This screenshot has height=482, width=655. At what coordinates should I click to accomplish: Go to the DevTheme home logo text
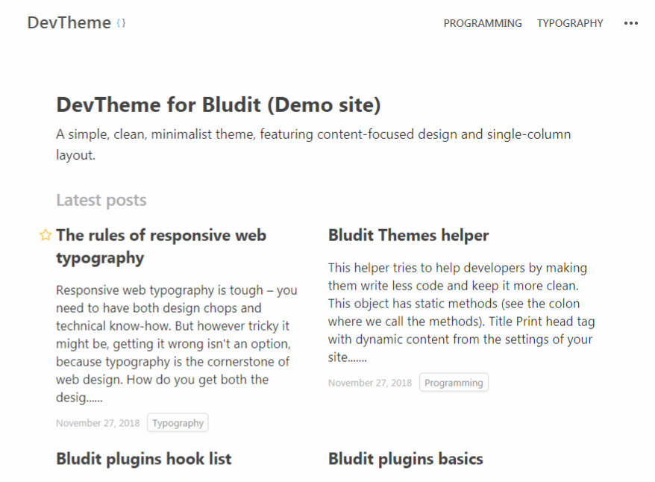point(69,22)
